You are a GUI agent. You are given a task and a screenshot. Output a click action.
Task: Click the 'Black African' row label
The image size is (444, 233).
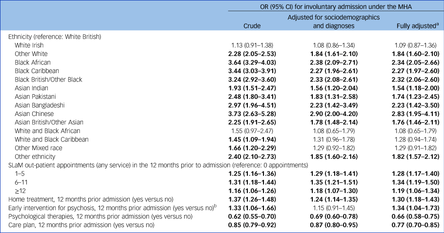(32, 62)
